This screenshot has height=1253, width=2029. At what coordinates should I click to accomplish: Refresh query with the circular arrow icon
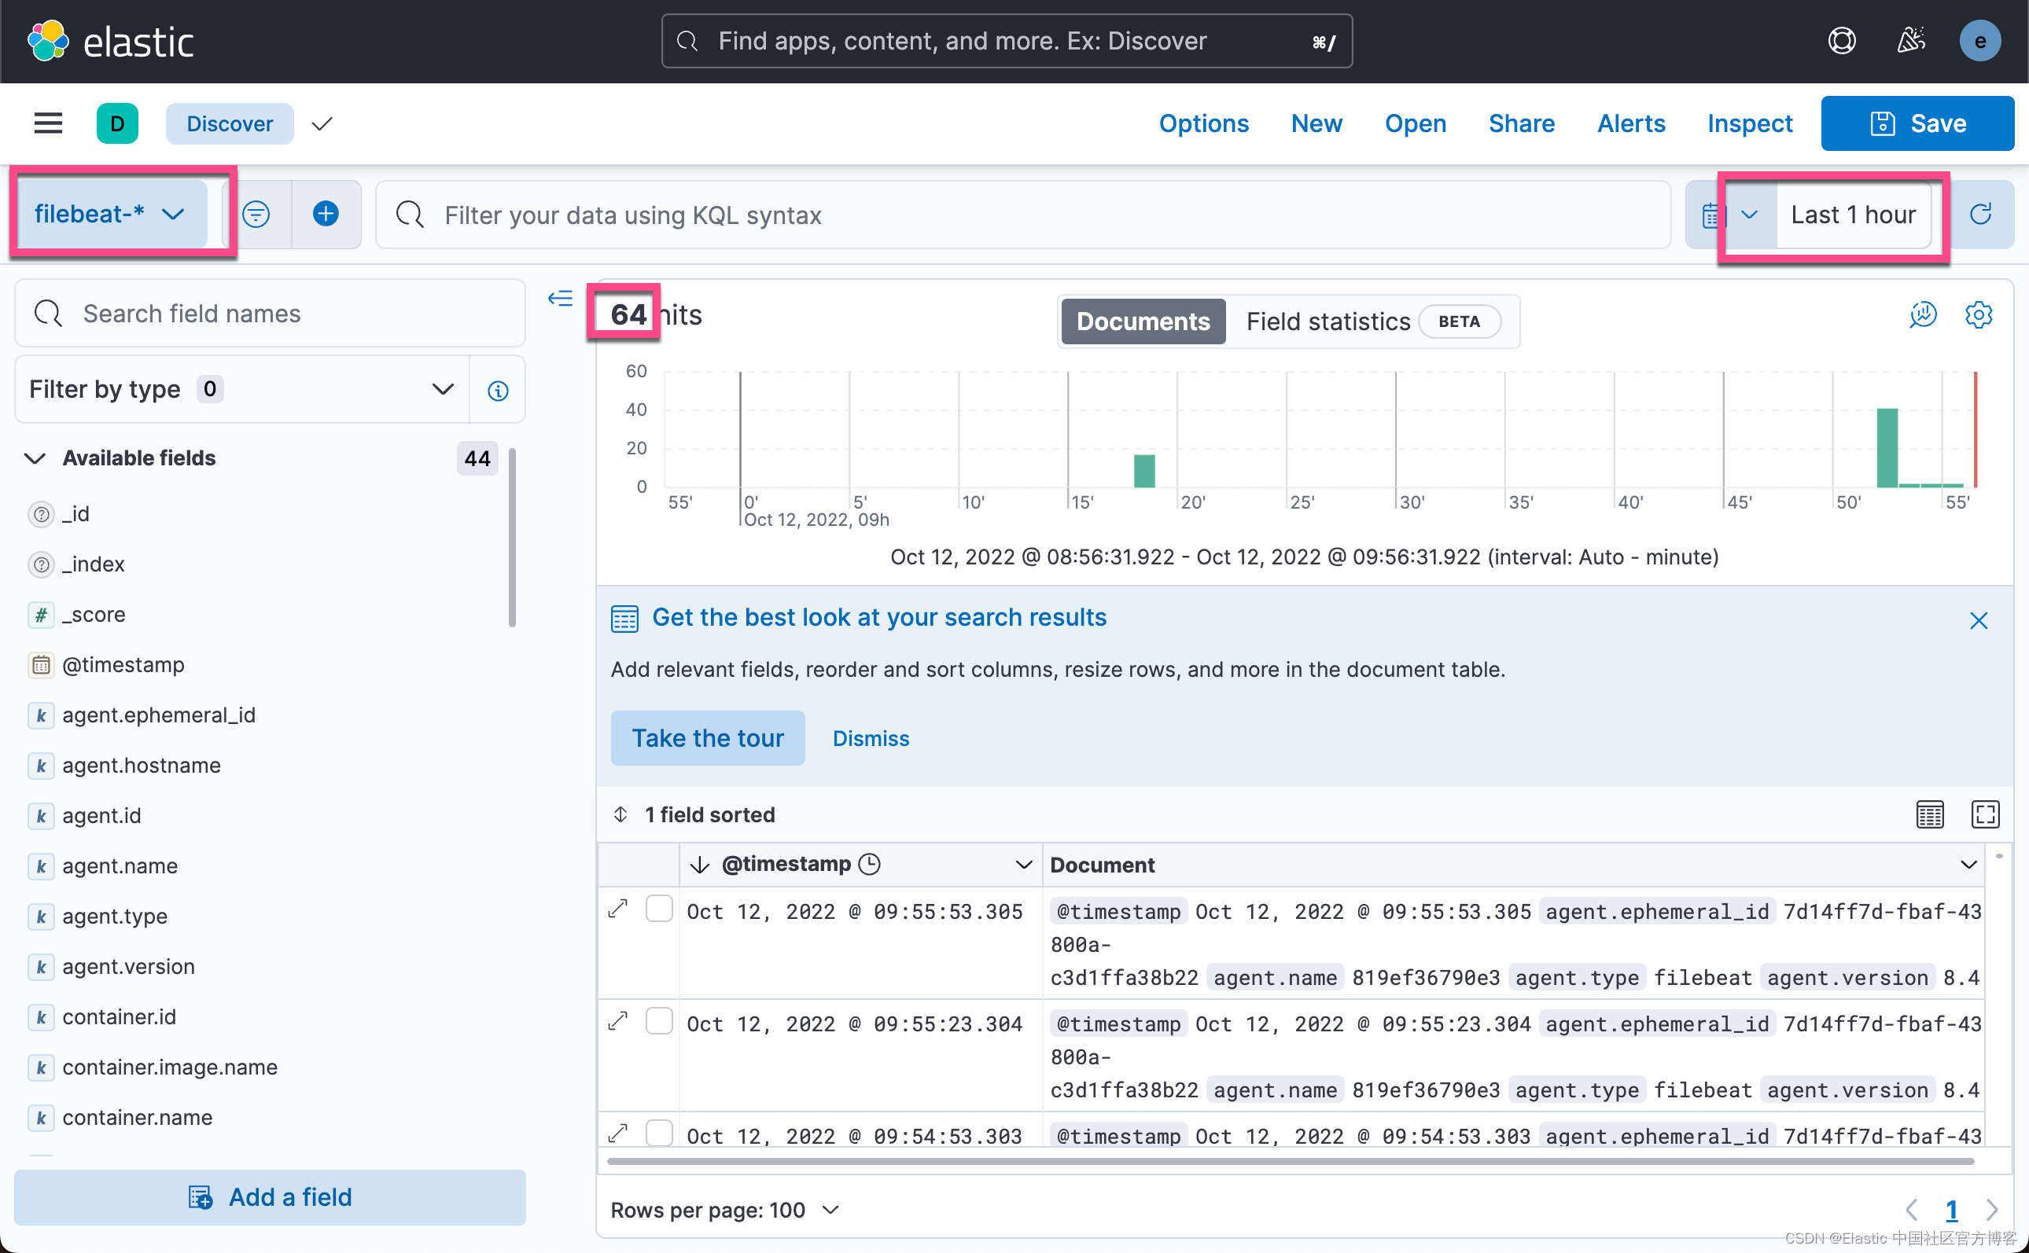(1980, 215)
